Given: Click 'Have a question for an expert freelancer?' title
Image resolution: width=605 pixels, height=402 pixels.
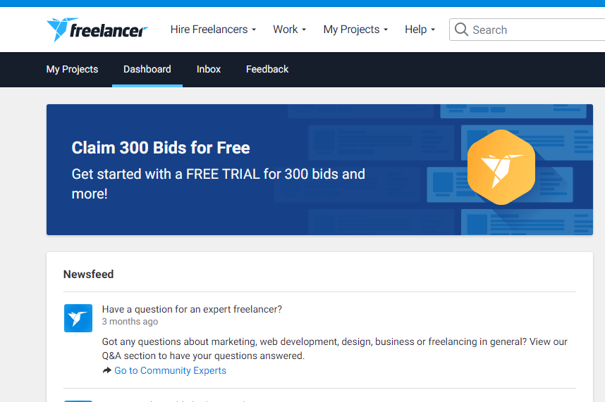Looking at the screenshot, I should tap(192, 309).
